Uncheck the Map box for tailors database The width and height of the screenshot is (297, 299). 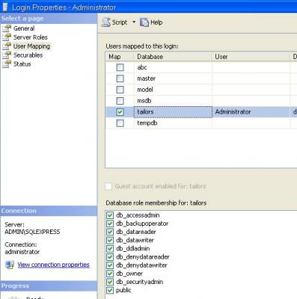(120, 112)
